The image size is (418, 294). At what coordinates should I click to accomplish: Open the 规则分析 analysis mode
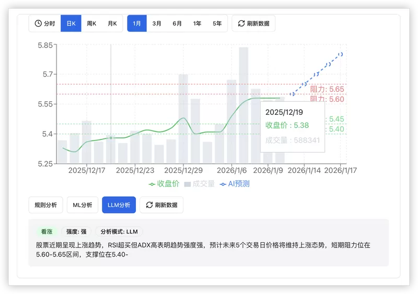pyautogui.click(x=46, y=205)
